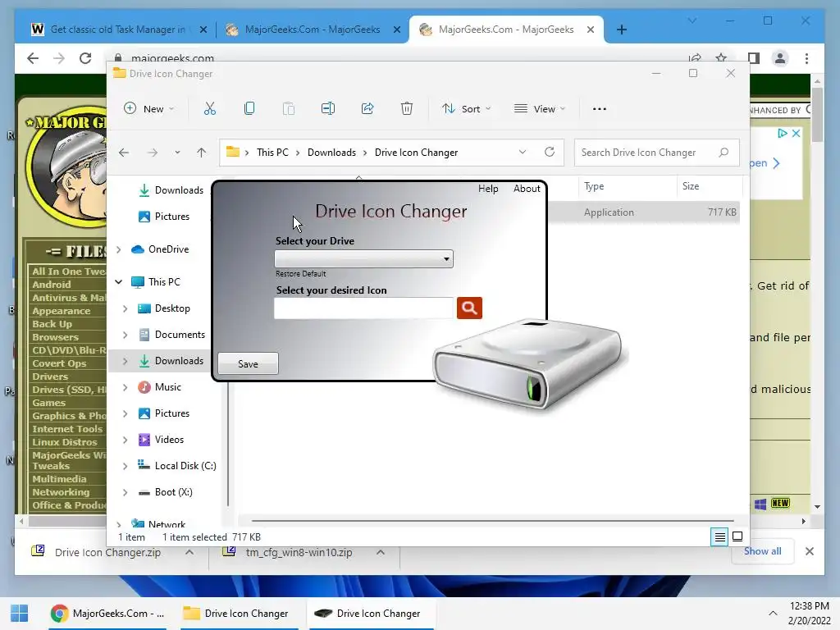Click the Search Drive Icon Changer field
The width and height of the screenshot is (840, 630).
pyautogui.click(x=657, y=153)
